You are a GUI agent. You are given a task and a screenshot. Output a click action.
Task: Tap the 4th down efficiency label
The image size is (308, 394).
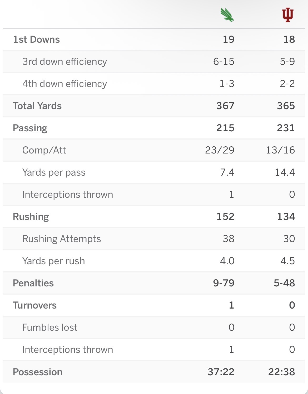click(x=64, y=84)
